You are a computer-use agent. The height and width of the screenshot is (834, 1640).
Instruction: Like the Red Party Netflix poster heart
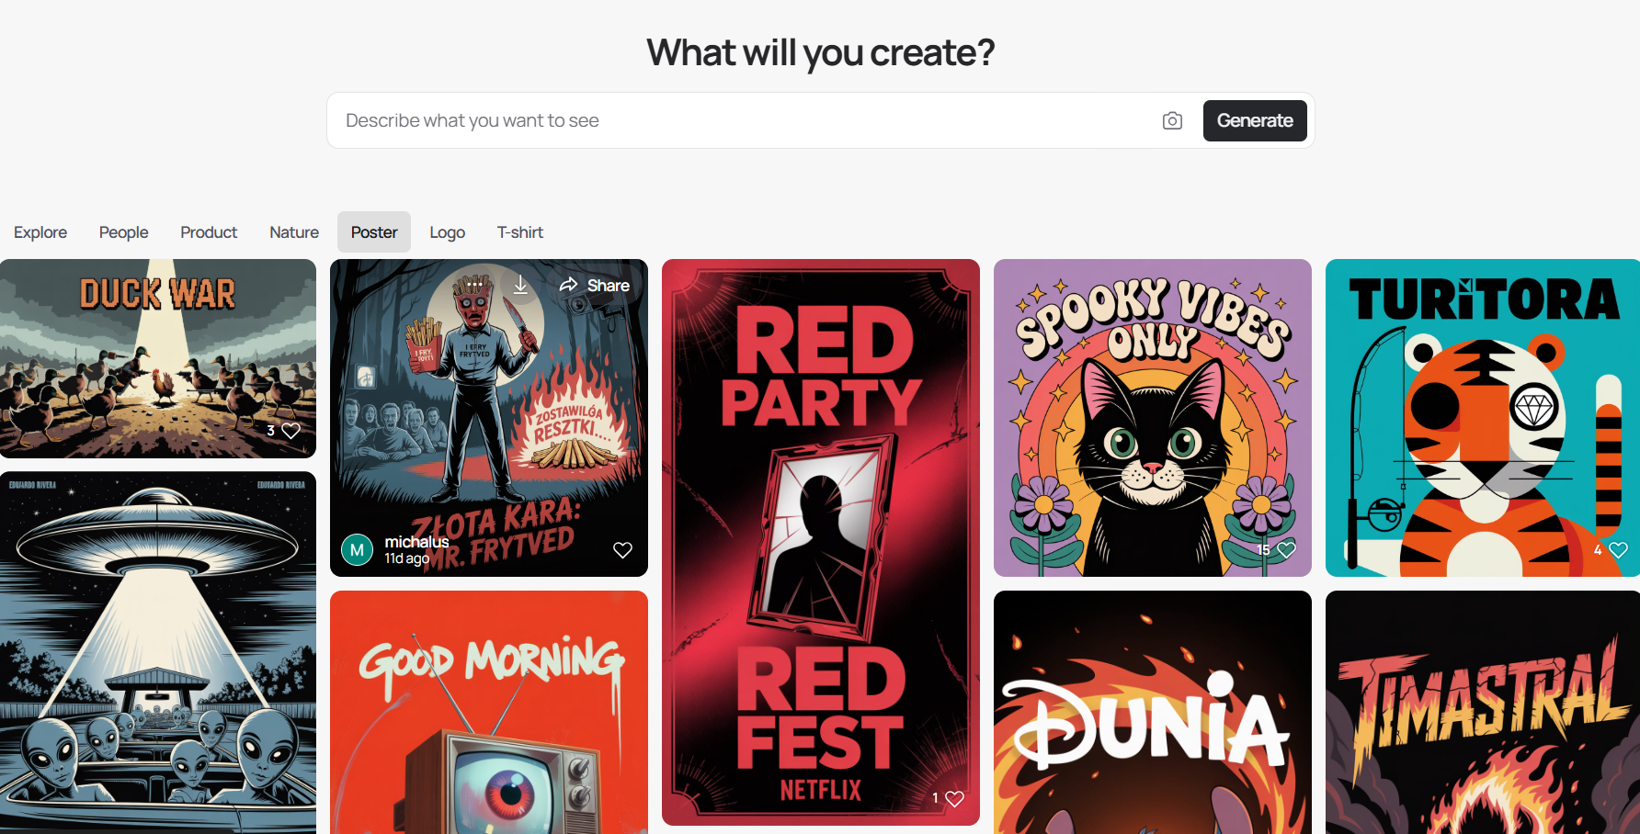[x=954, y=798]
